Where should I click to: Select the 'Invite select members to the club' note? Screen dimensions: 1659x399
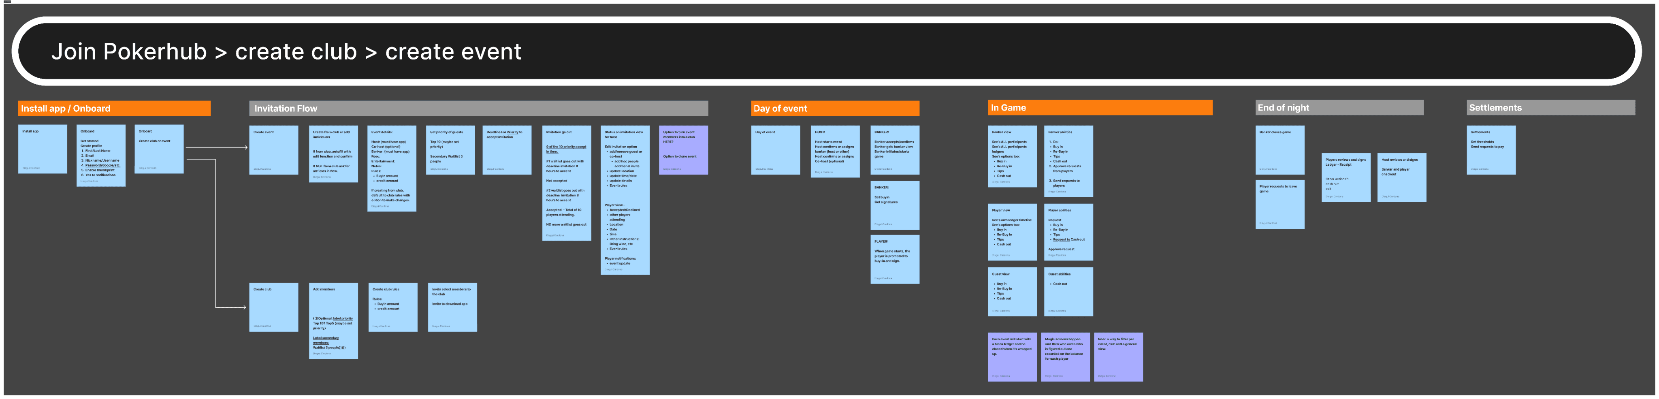click(x=452, y=307)
